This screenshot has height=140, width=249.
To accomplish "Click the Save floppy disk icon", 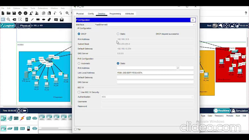I will click(14, 13).
